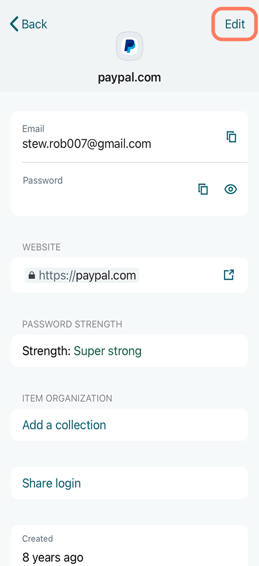259x566 pixels.
Task: Tap the back chevron arrow
Action: (x=14, y=24)
